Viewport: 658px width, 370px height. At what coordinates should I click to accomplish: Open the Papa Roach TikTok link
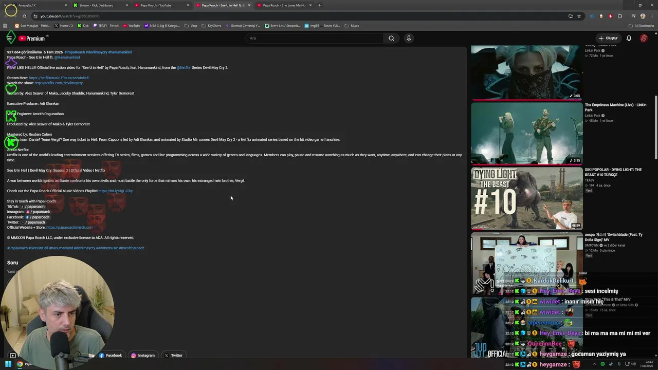[32, 207]
